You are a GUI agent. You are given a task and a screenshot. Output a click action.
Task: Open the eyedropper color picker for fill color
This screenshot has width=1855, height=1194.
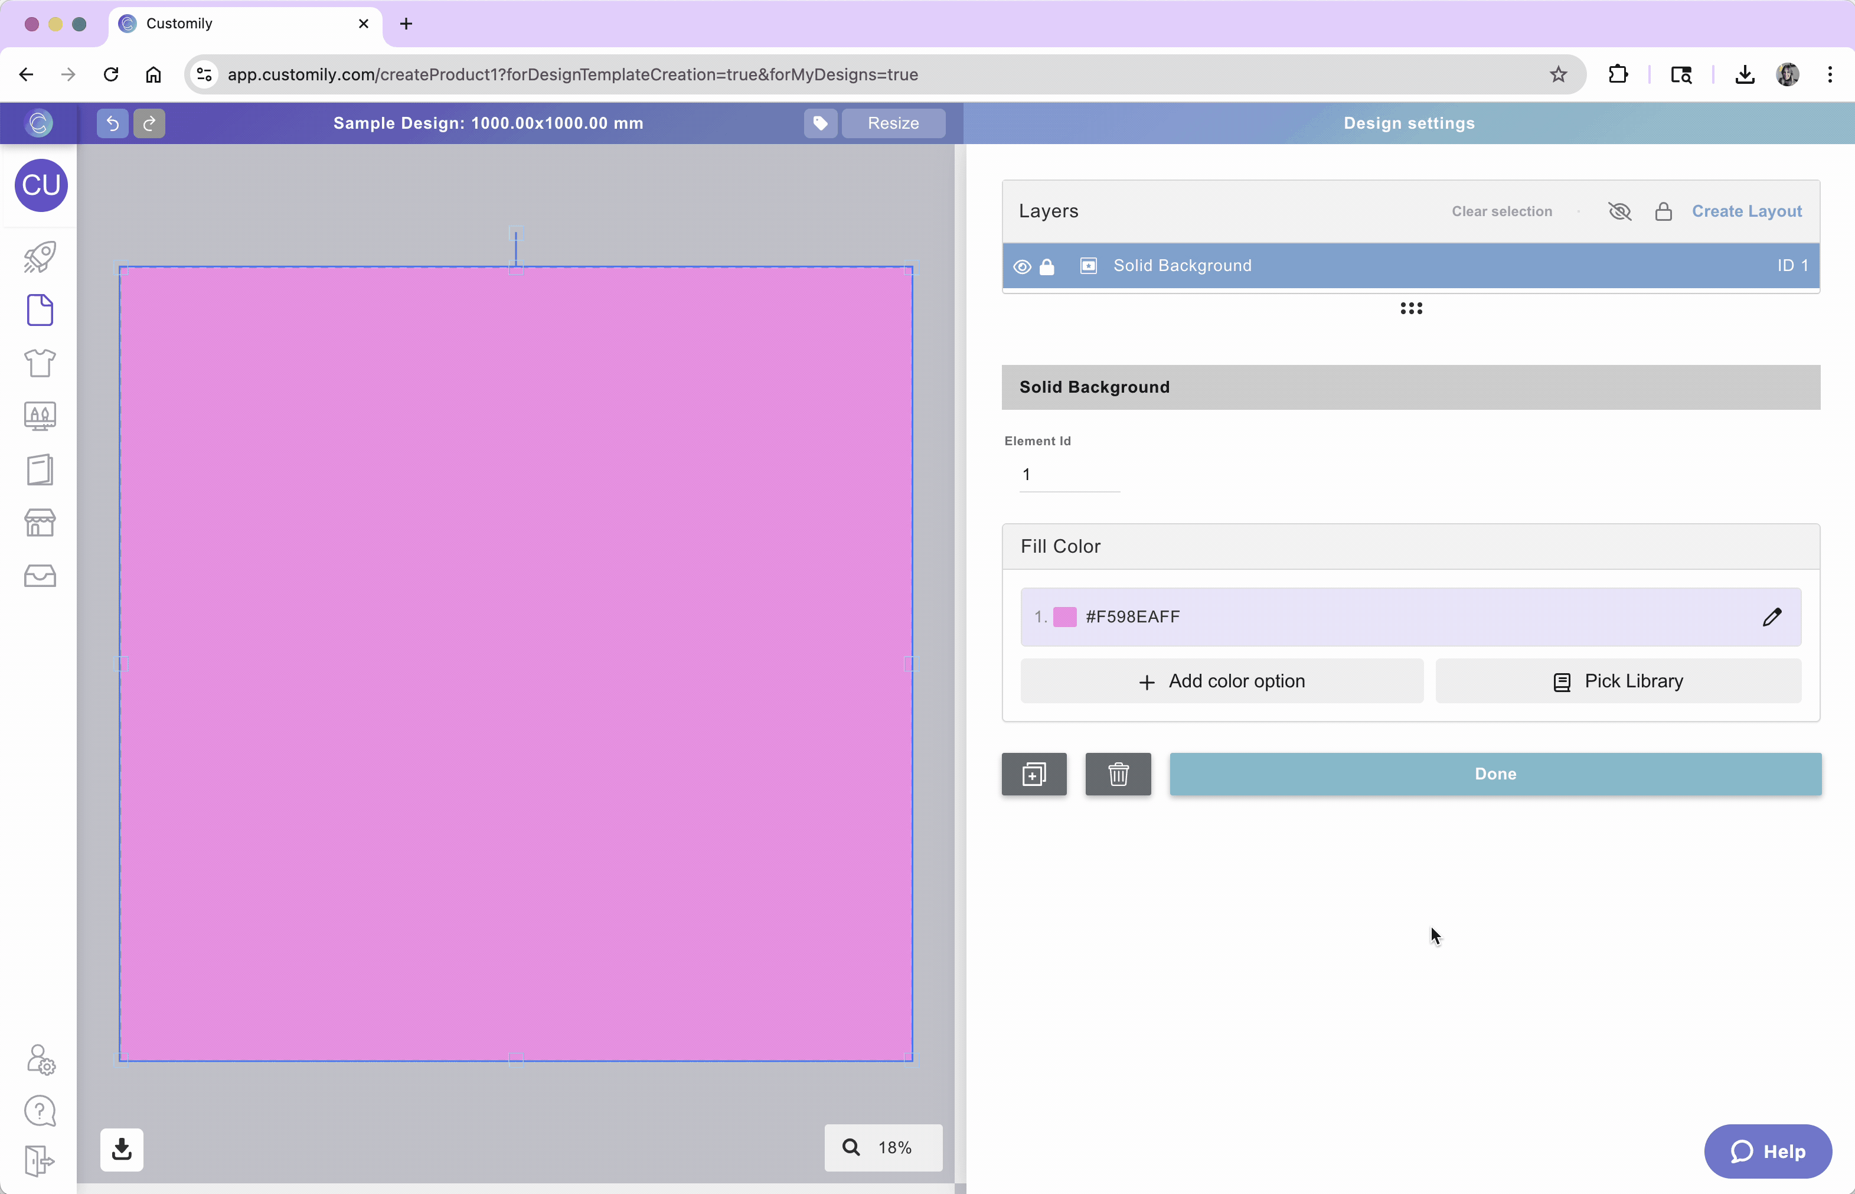pyautogui.click(x=1772, y=616)
